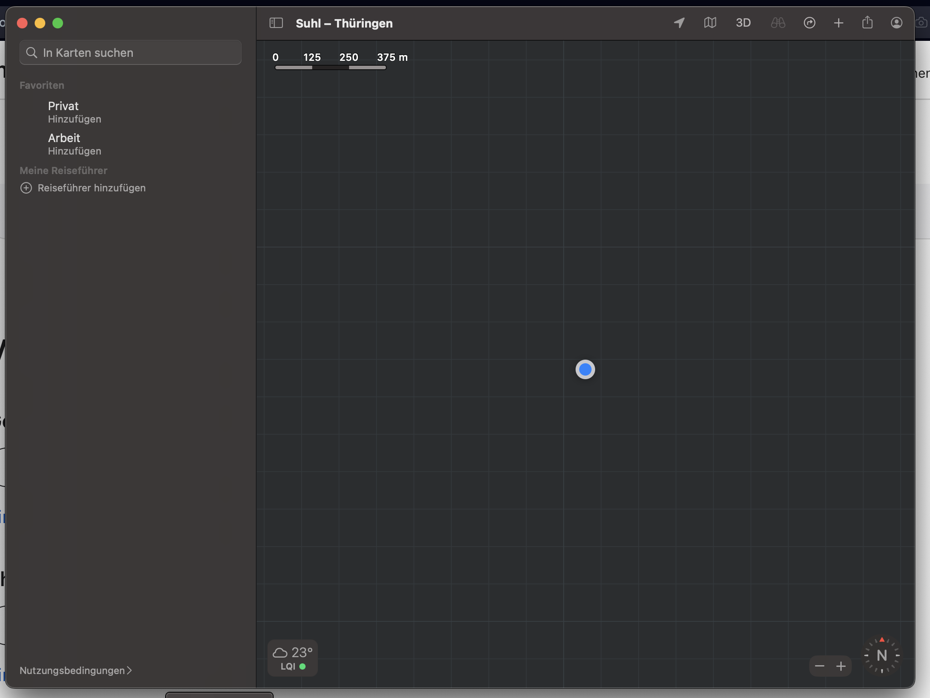930x698 pixels.
Task: Open the share menu icon
Action: (x=867, y=23)
